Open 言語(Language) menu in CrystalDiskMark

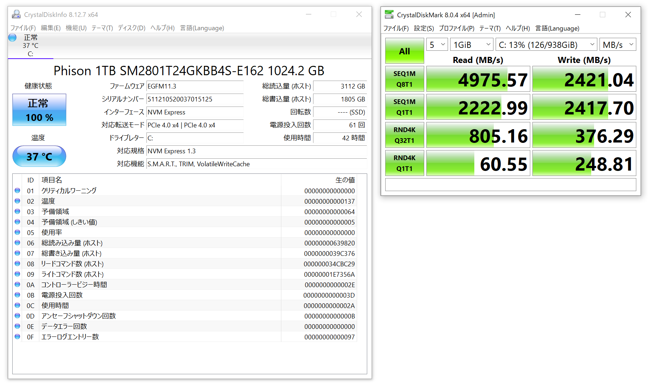point(557,28)
